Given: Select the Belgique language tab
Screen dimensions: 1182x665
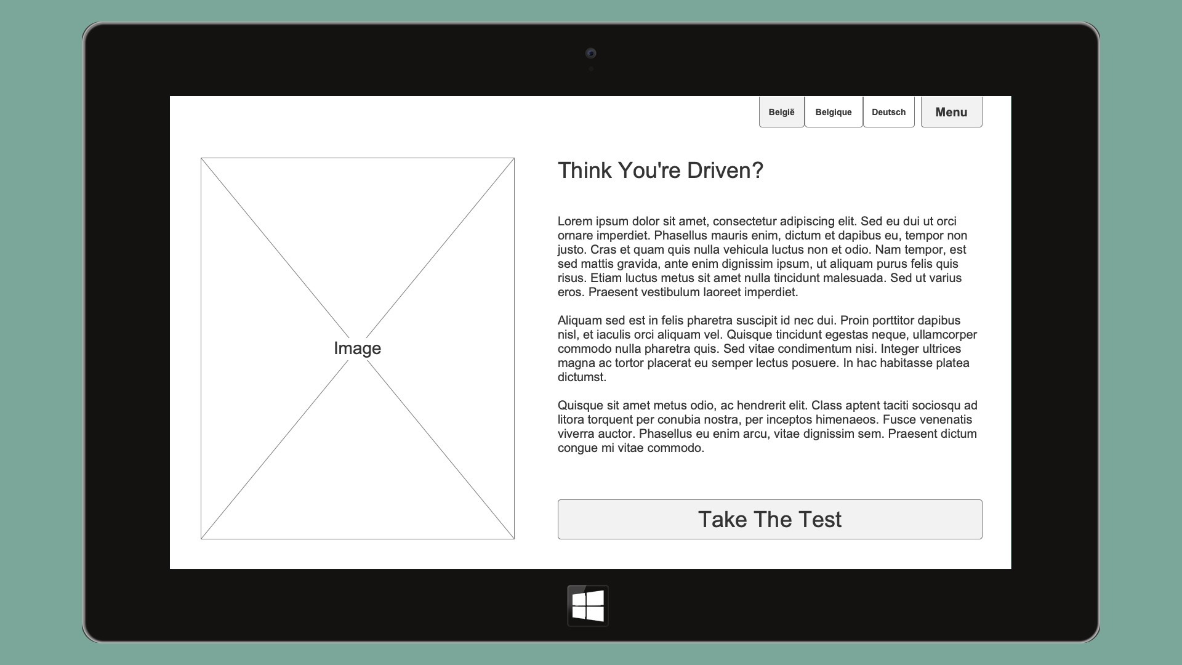Looking at the screenshot, I should coord(833,112).
